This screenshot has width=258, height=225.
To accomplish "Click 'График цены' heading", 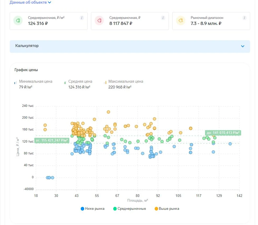I will tap(26, 70).
